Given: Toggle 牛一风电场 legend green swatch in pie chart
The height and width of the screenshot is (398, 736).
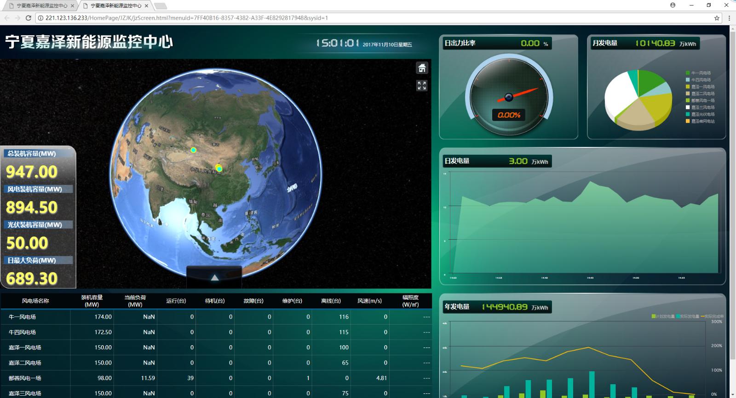Looking at the screenshot, I should point(688,73).
